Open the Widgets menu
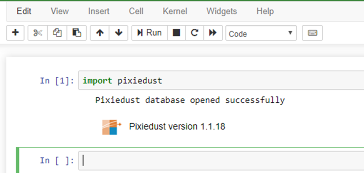The image size is (364, 173). [x=222, y=11]
